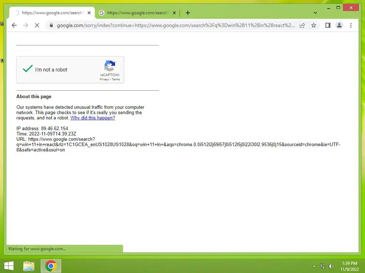Open the volume tray icon
This screenshot has width=365, height=273.
click(x=331, y=266)
